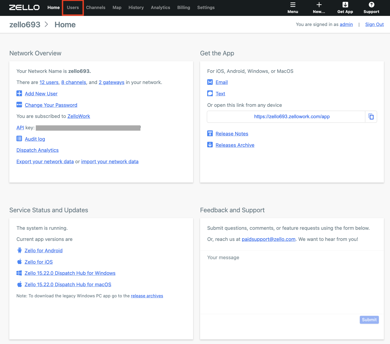
Task: Switch to the Channels tab
Action: point(96,7)
